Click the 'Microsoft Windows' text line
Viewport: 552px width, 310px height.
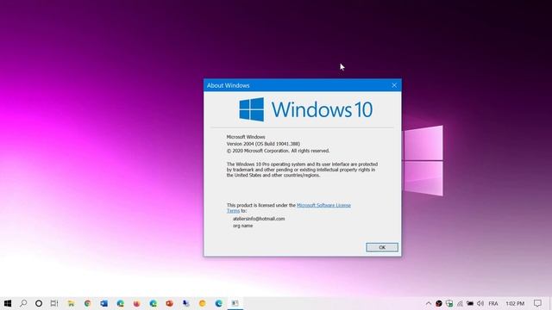246,137
